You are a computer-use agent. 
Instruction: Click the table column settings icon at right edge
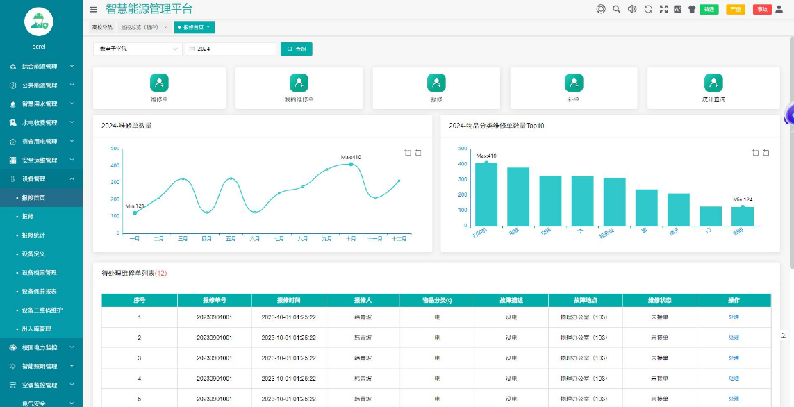pos(784,335)
